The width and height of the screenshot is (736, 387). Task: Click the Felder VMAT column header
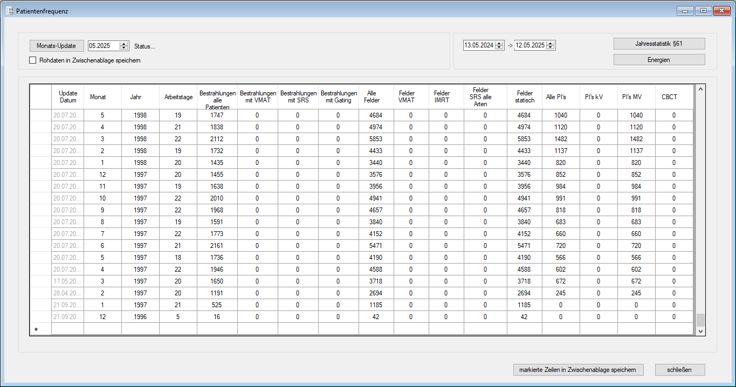point(411,96)
